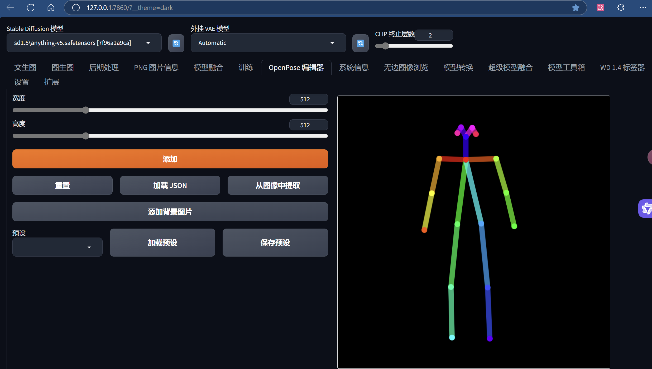This screenshot has height=369, width=652.
Task: Click the pink extension icon in browser toolbar
Action: [600, 7]
